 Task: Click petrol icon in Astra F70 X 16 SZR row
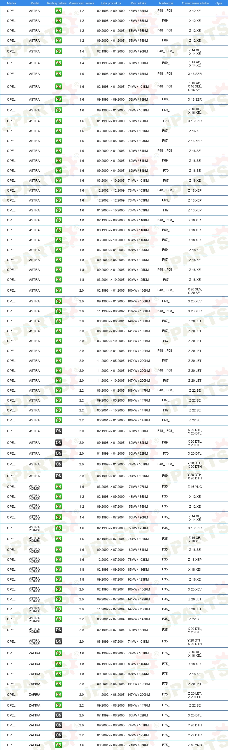[58, 121]
